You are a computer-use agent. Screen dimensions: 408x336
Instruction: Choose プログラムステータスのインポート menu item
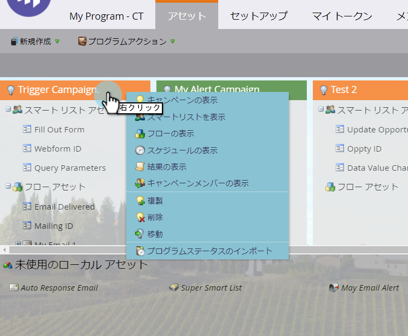[207, 251]
